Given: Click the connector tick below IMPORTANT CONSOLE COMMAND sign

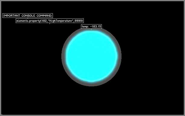Looking at the screenshot, I should coord(28,18).
